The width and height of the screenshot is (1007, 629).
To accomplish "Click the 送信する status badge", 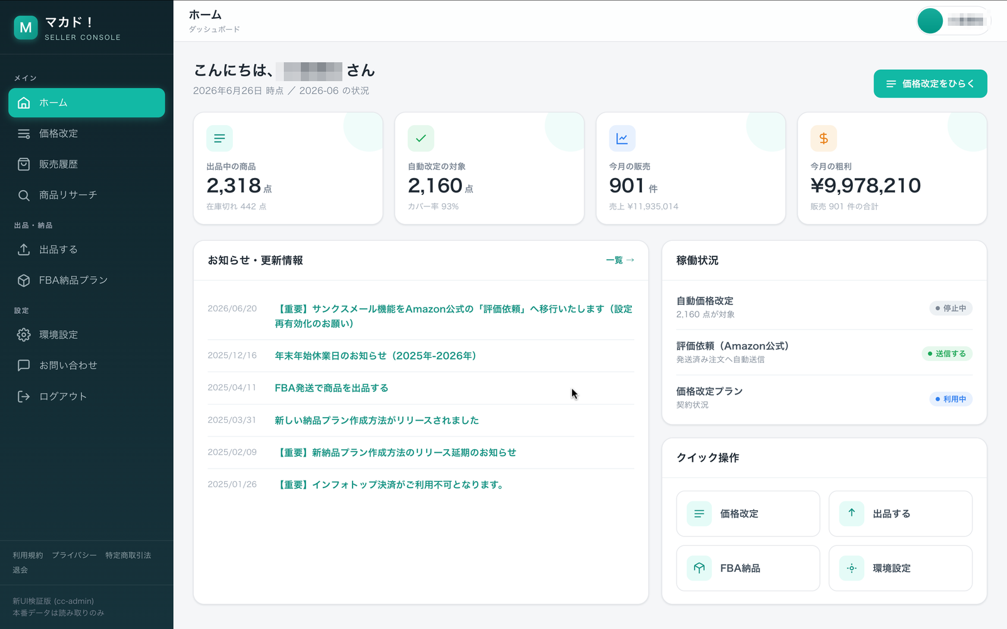I will 947,353.
